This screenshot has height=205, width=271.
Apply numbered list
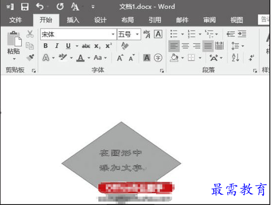(191, 34)
